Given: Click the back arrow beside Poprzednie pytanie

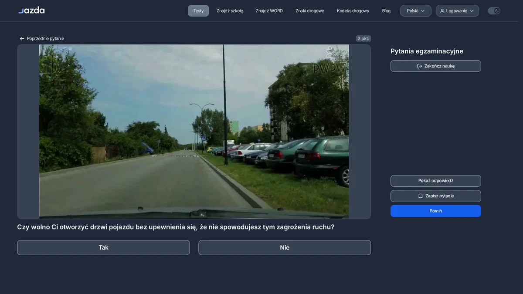Looking at the screenshot, I should click(x=22, y=39).
